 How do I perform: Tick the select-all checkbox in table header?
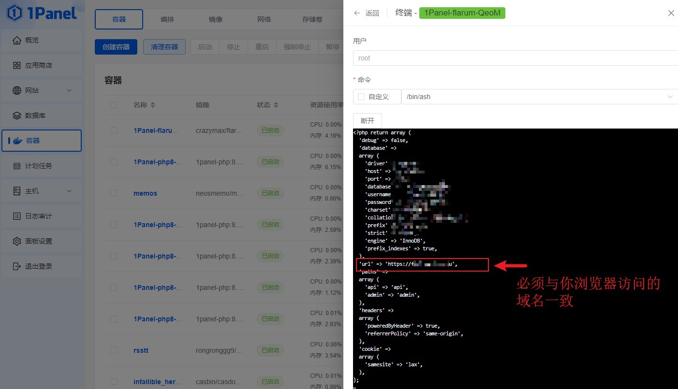[114, 105]
